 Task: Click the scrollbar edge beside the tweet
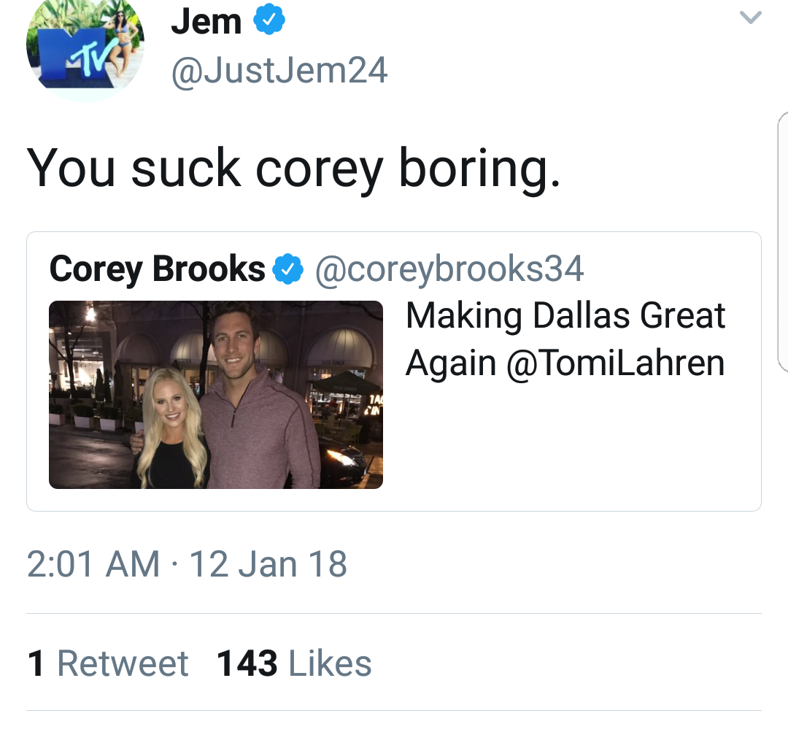click(x=782, y=242)
